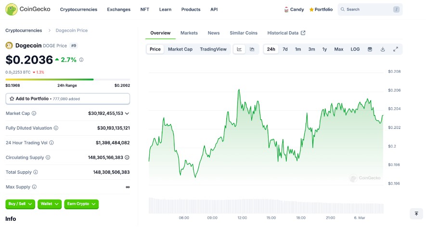Go to Cryptocurrencies breadcrumb link
This screenshot has width=426, height=227.
point(24,30)
